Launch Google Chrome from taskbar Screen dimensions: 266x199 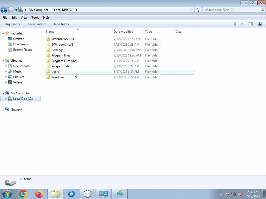pos(23,194)
